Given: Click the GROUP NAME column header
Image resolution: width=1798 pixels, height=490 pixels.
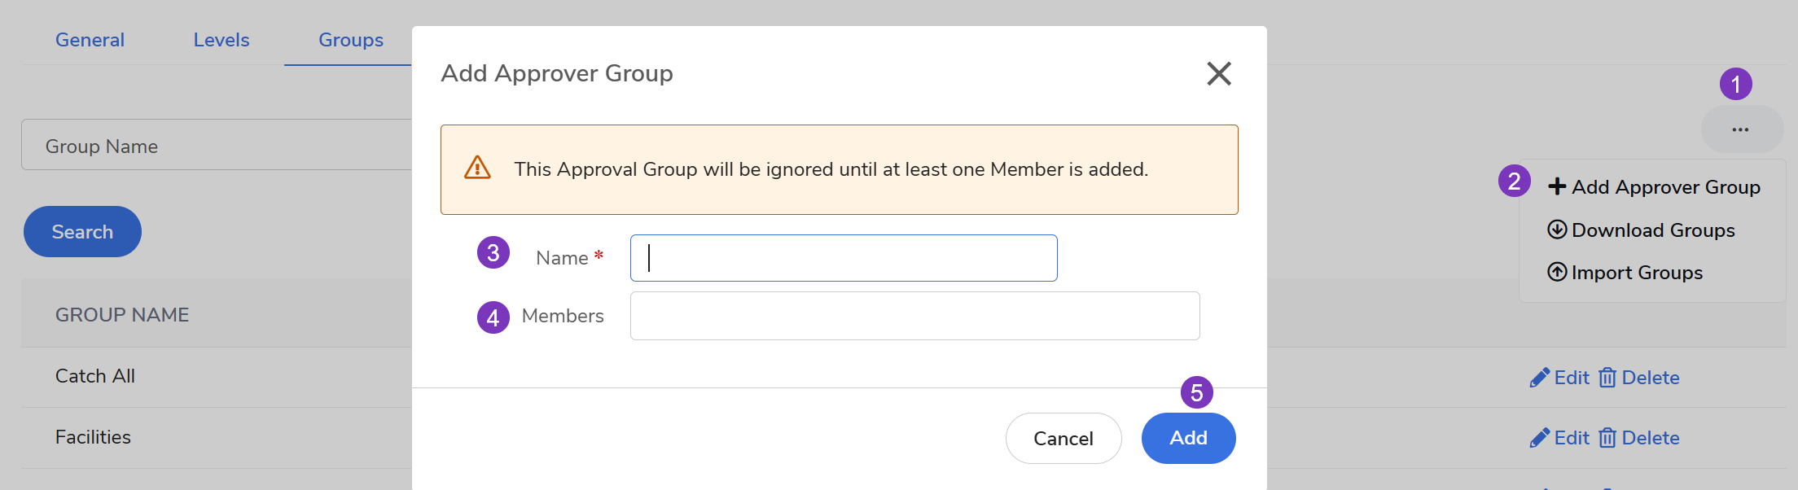Looking at the screenshot, I should pyautogui.click(x=122, y=315).
